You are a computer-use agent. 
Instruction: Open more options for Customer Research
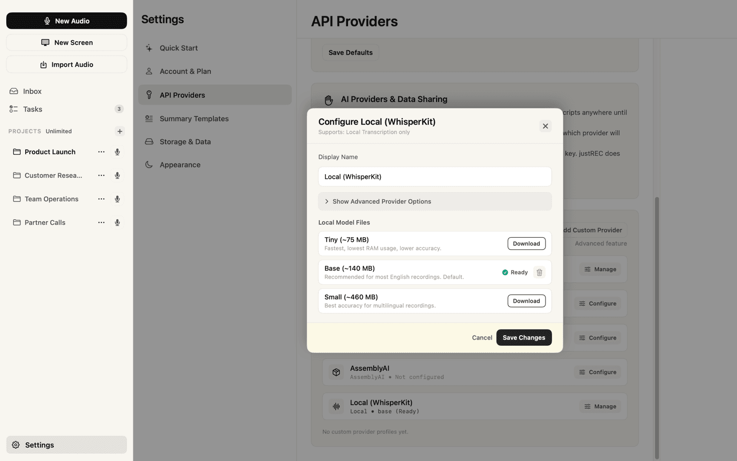[101, 175]
